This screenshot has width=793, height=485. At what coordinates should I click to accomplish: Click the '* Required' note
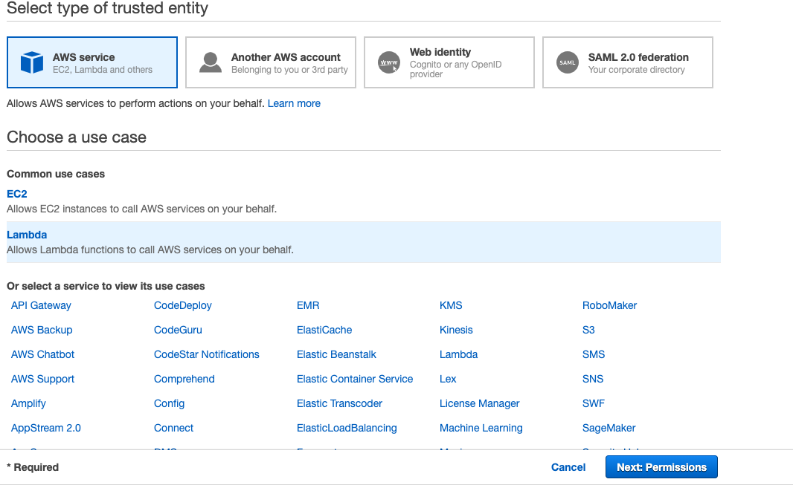pyautogui.click(x=33, y=467)
